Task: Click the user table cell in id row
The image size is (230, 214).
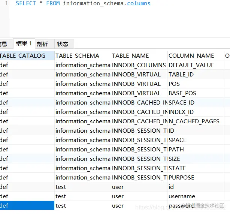Action: point(139,187)
